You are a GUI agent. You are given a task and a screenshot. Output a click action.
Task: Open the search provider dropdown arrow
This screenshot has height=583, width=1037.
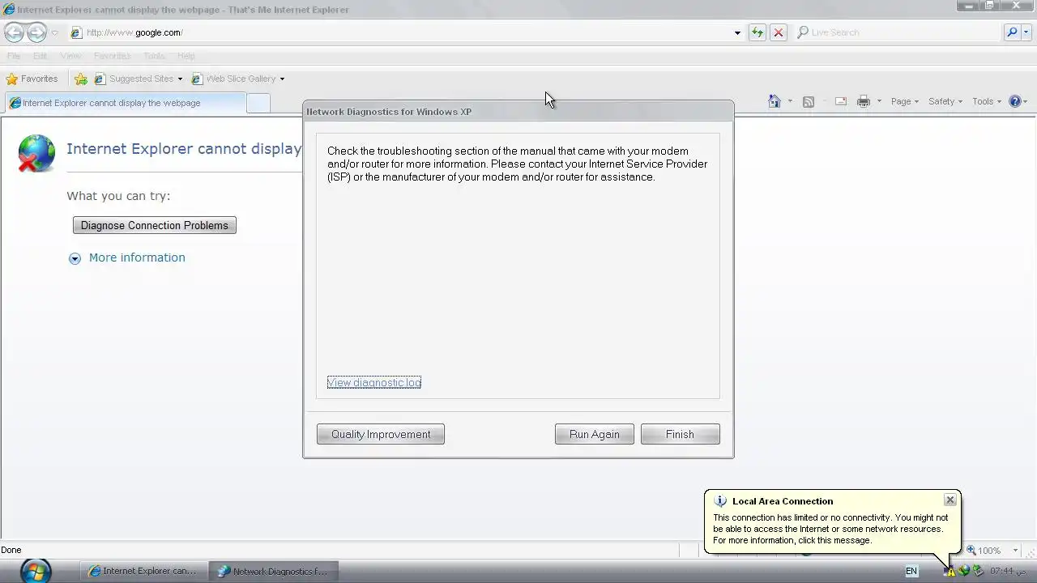coord(1026,33)
